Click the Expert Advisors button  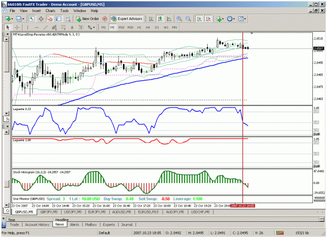(127, 19)
